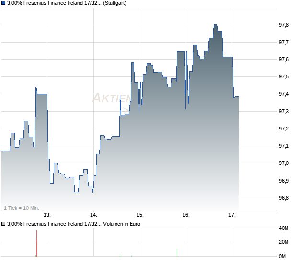The width and height of the screenshot is (297, 261).
Task: Click the grey volume legend square
Action: coord(3,224)
